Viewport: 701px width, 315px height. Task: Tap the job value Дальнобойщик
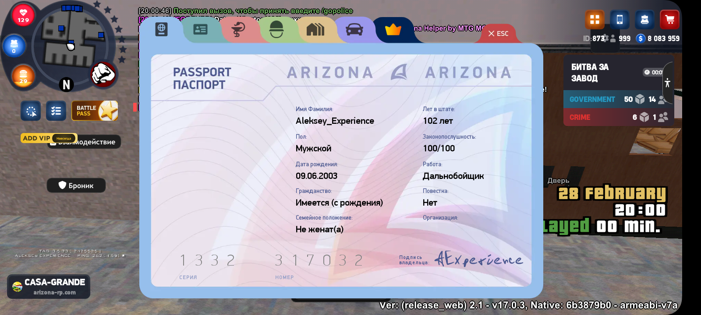453,176
